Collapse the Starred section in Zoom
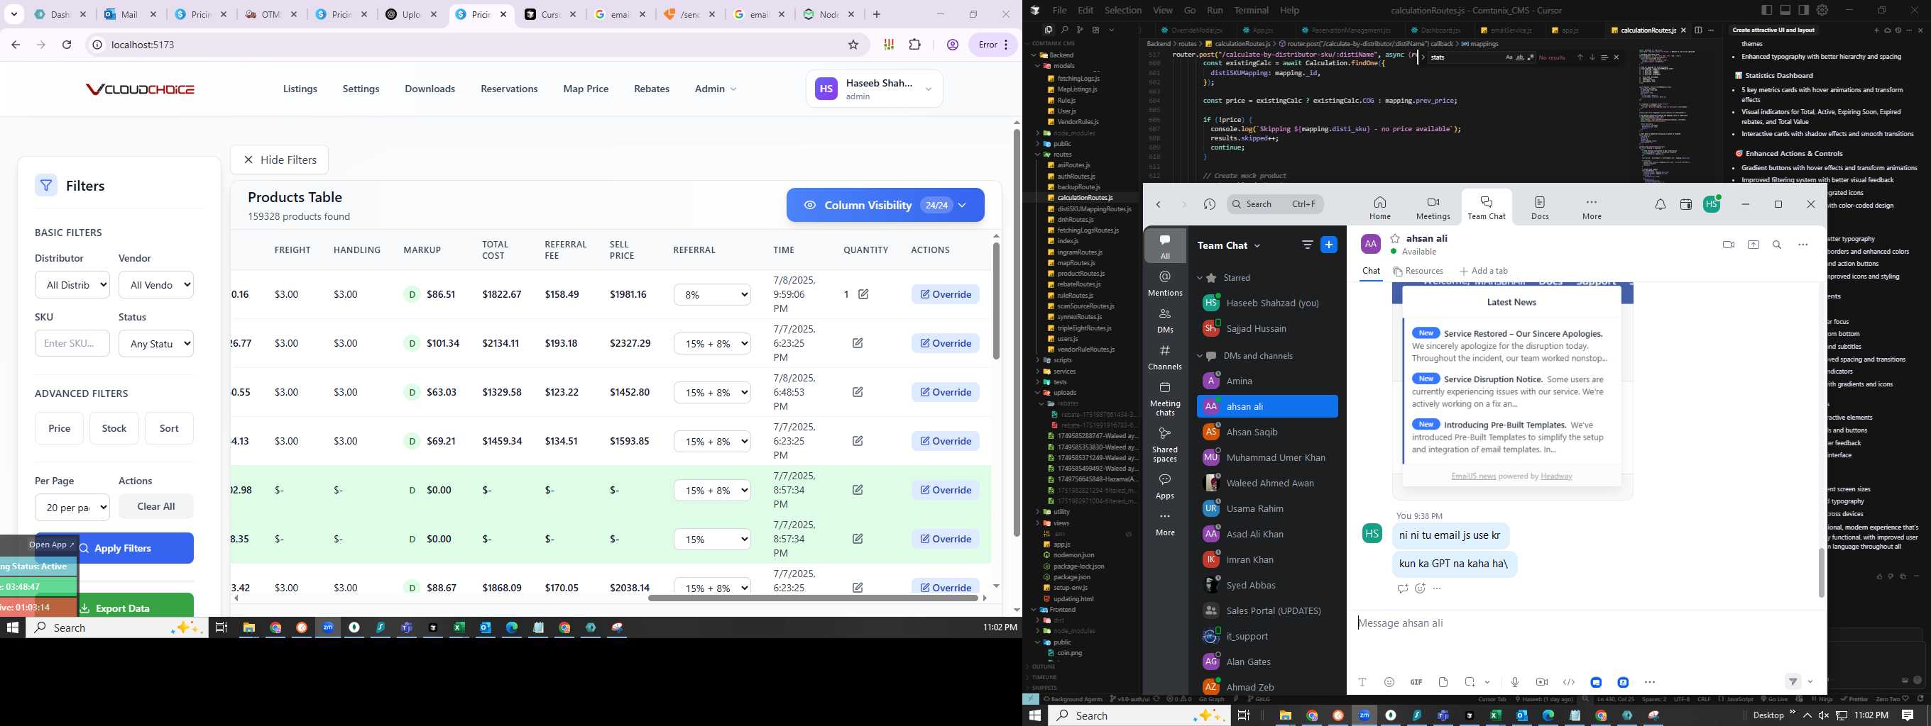 [1199, 278]
